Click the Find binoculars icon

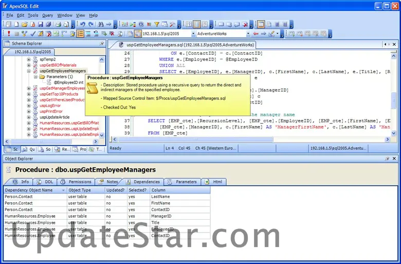pos(101,25)
